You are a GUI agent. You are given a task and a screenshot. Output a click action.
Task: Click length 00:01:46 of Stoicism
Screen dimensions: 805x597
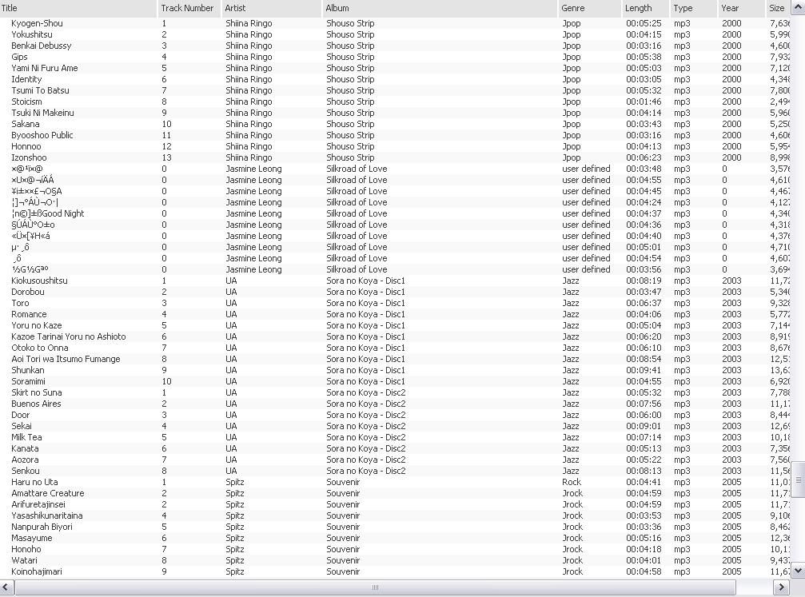pos(644,101)
